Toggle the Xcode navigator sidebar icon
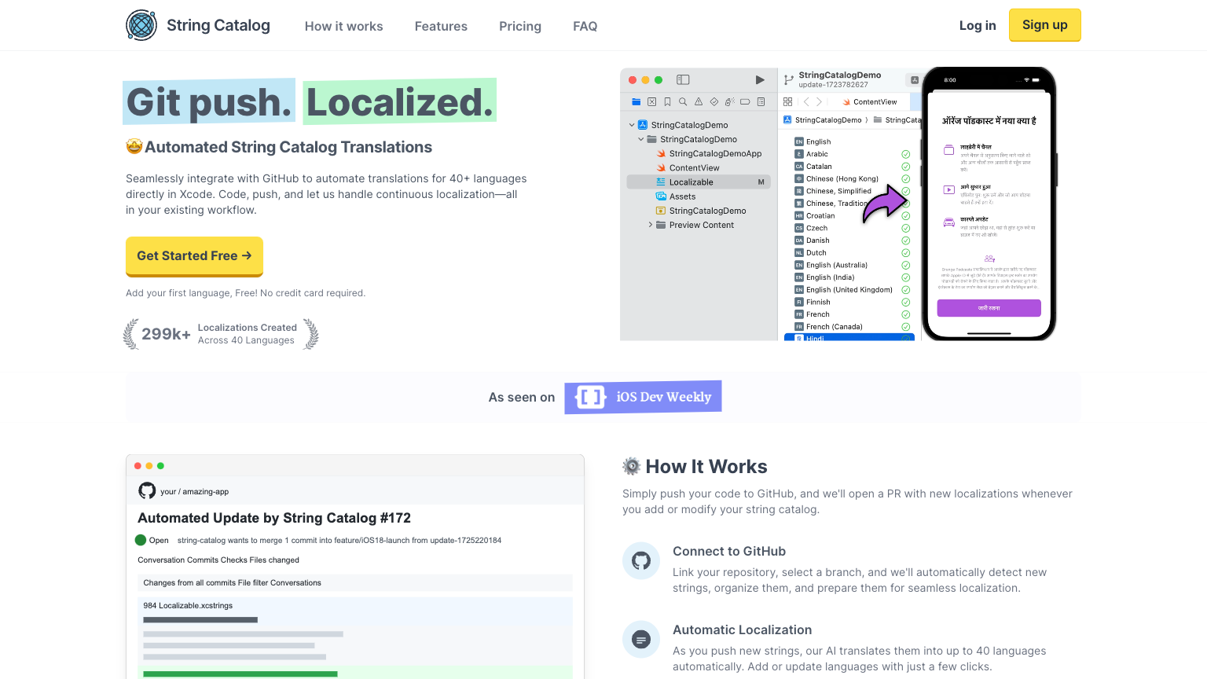Image resolution: width=1207 pixels, height=679 pixels. tap(683, 79)
